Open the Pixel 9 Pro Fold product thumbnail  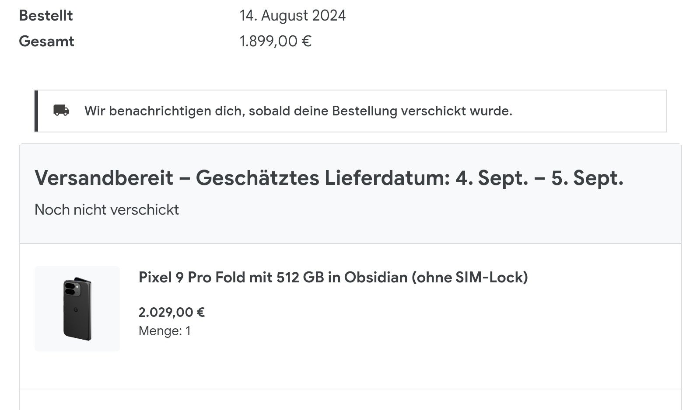pyautogui.click(x=77, y=309)
